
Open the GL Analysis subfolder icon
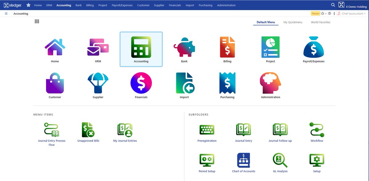click(x=280, y=160)
